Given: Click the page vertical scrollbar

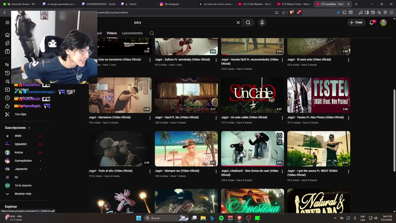Looking at the screenshot, I should (x=394, y=130).
